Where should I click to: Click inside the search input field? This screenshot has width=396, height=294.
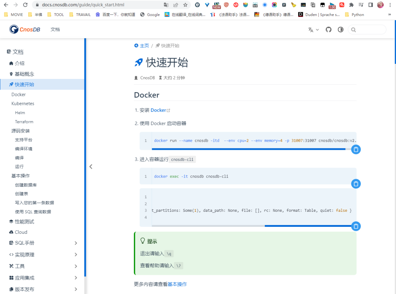pyautogui.click(x=368, y=29)
